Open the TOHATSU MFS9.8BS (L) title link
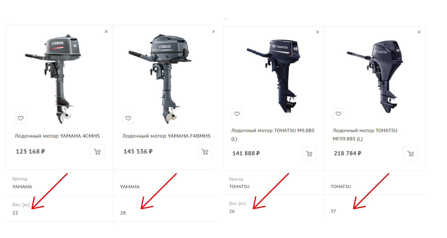This screenshot has height=238, width=447. pos(365,134)
